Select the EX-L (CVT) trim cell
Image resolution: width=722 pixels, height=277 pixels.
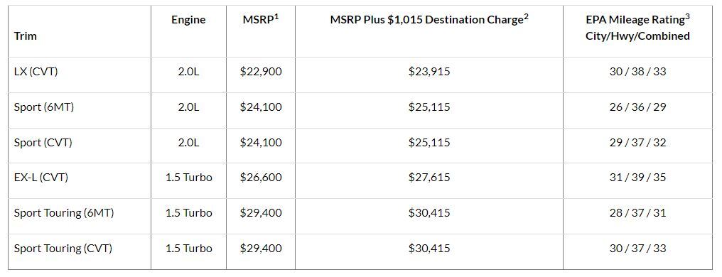(41, 178)
